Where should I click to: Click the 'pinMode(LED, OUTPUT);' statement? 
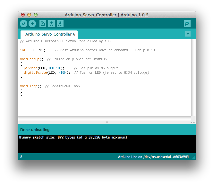[44, 68]
